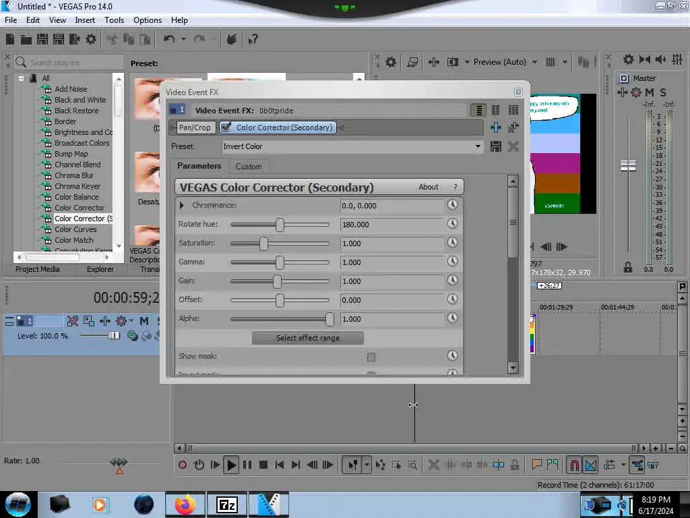The height and width of the screenshot is (518, 690).
Task: Switch to the Explorer tab
Action: point(100,269)
